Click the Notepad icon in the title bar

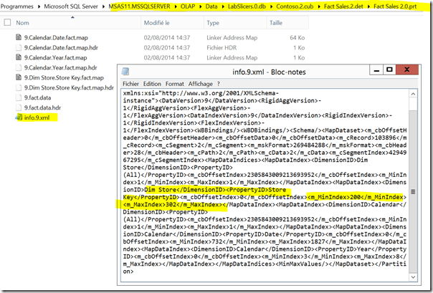click(x=127, y=72)
